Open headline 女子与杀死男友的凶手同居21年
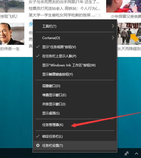 click(64, 2)
